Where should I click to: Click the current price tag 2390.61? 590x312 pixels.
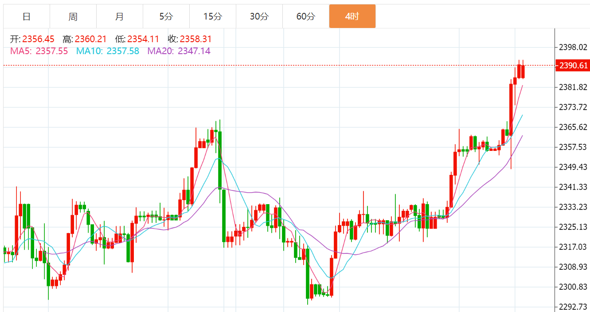[574, 66]
